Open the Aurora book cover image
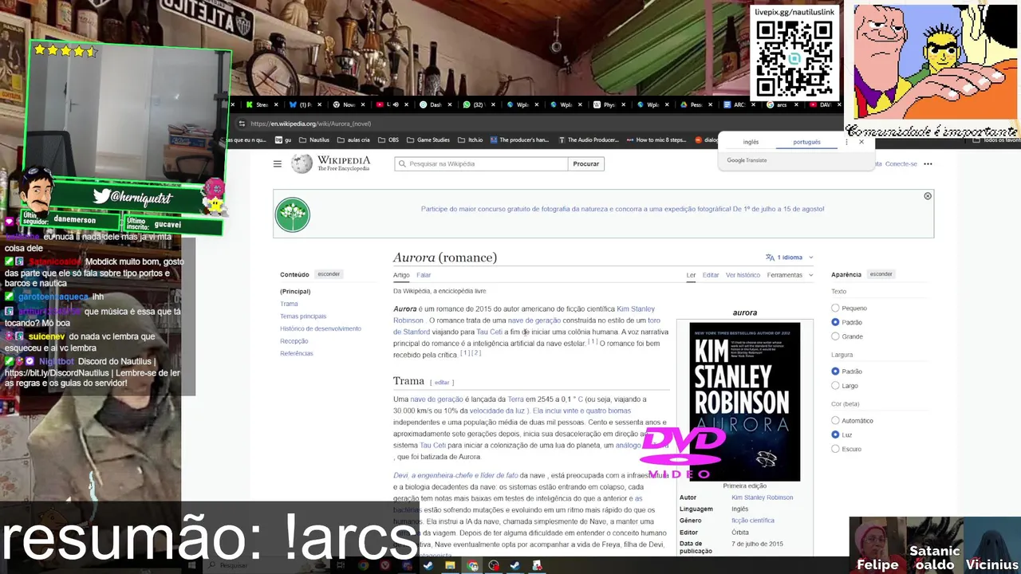 [x=744, y=401]
